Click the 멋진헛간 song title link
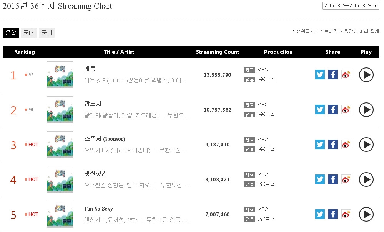The height and width of the screenshot is (232, 384). click(x=96, y=174)
